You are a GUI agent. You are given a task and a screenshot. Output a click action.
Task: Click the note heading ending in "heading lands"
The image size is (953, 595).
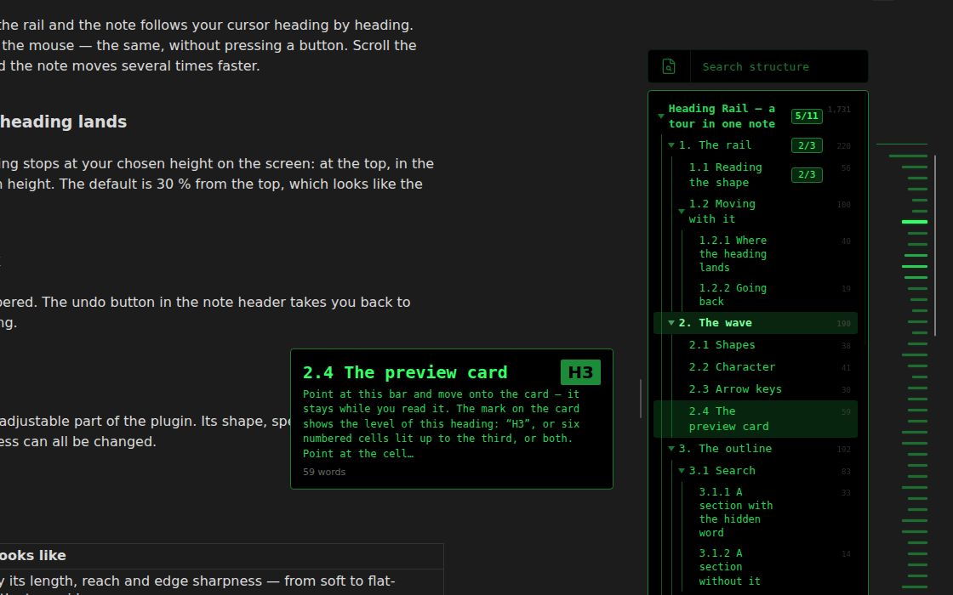pyautogui.click(x=63, y=122)
